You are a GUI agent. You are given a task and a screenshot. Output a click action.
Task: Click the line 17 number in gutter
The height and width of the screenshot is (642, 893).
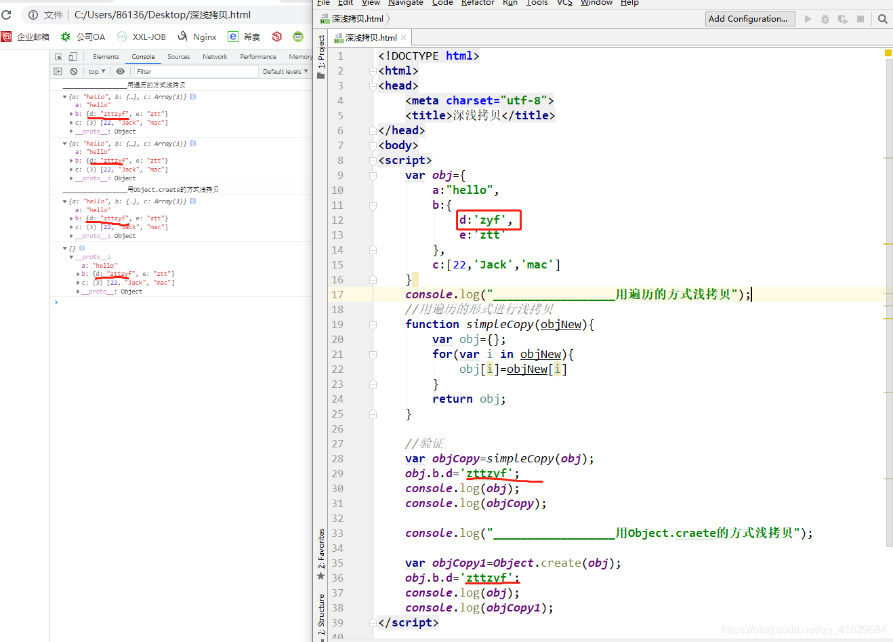pyautogui.click(x=337, y=295)
